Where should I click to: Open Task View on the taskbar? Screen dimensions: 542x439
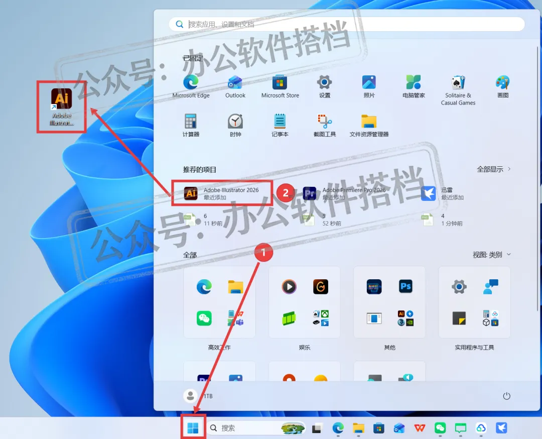317,428
